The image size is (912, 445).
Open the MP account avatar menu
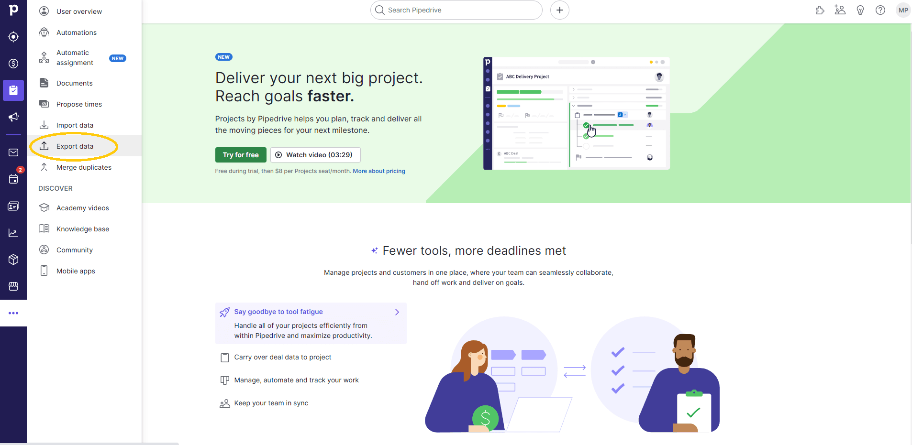[903, 10]
